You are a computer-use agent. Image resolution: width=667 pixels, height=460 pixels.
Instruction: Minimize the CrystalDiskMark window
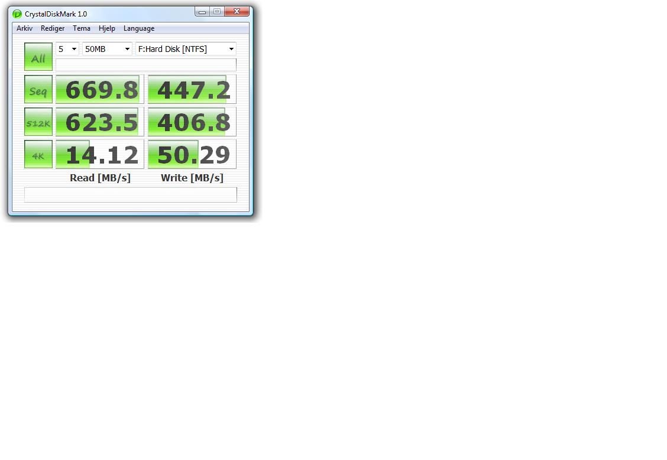click(202, 11)
